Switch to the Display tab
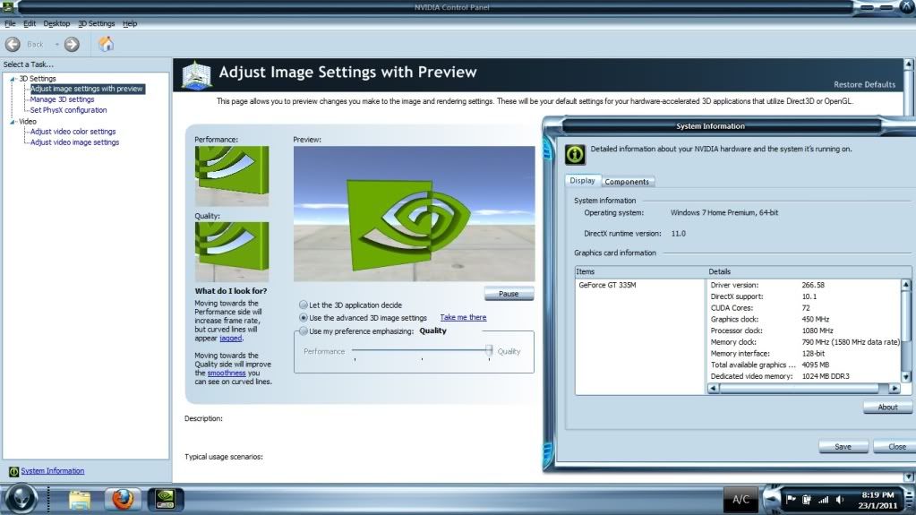This screenshot has height=515, width=916. [x=582, y=181]
